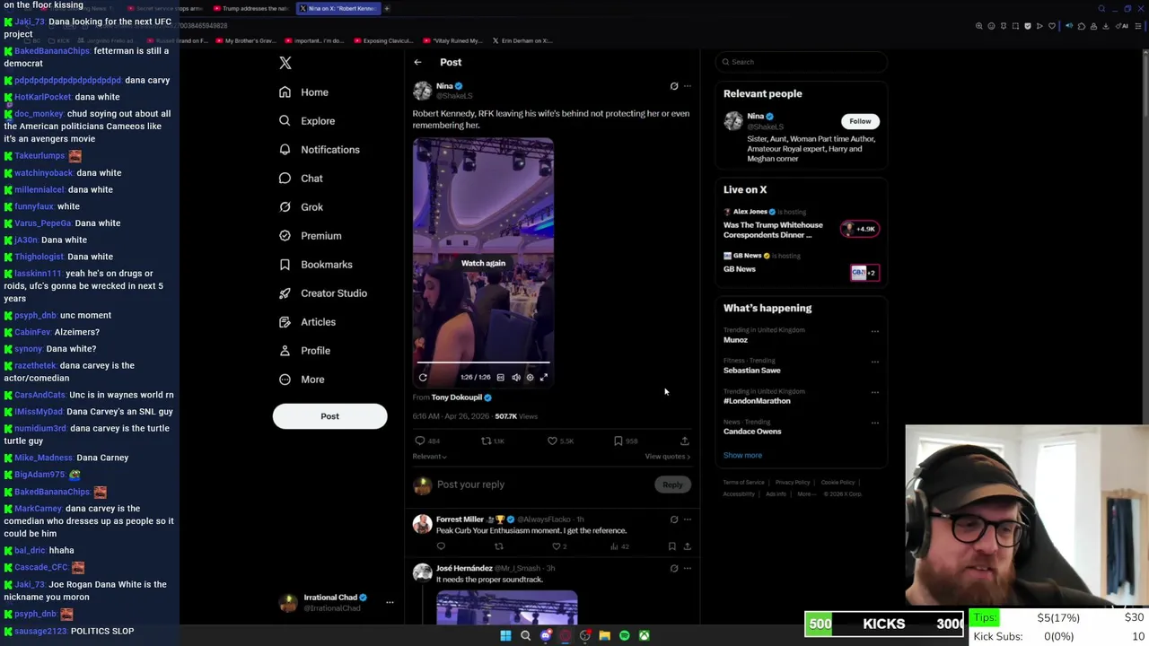
Task: Open View quotes link
Action: [x=667, y=457]
